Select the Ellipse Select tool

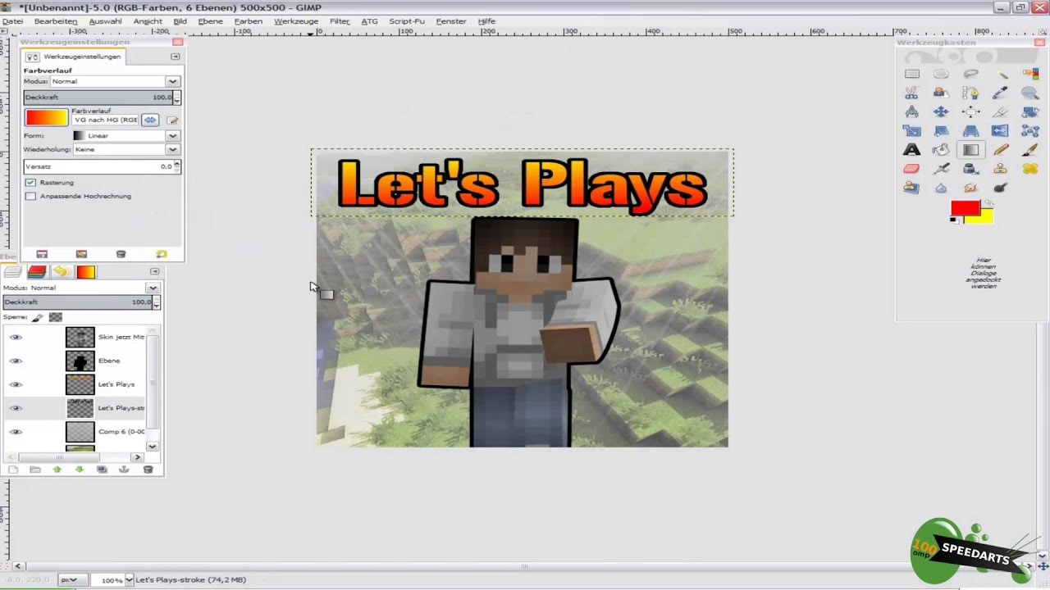point(941,74)
